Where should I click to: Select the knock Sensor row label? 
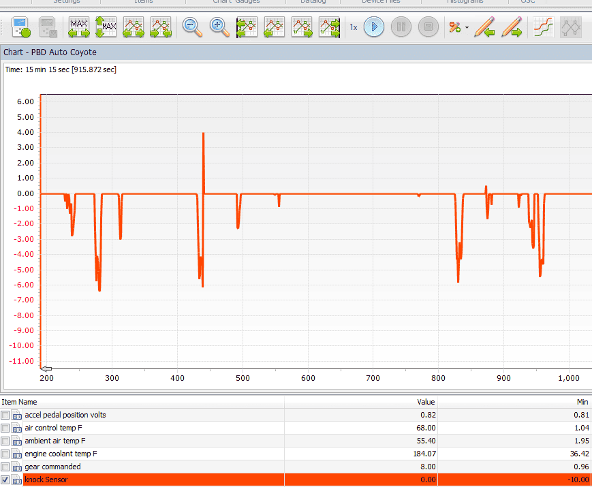(x=46, y=480)
